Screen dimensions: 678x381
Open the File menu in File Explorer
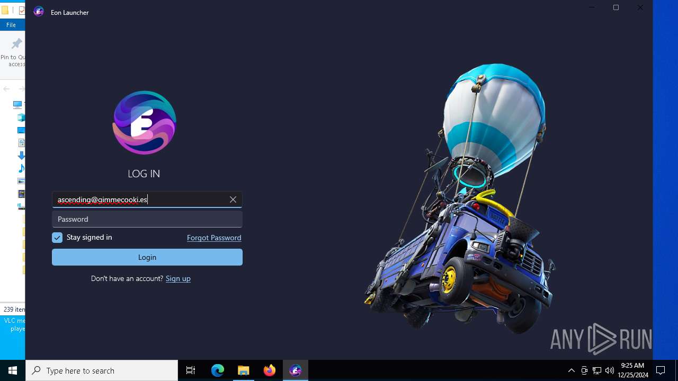click(11, 25)
